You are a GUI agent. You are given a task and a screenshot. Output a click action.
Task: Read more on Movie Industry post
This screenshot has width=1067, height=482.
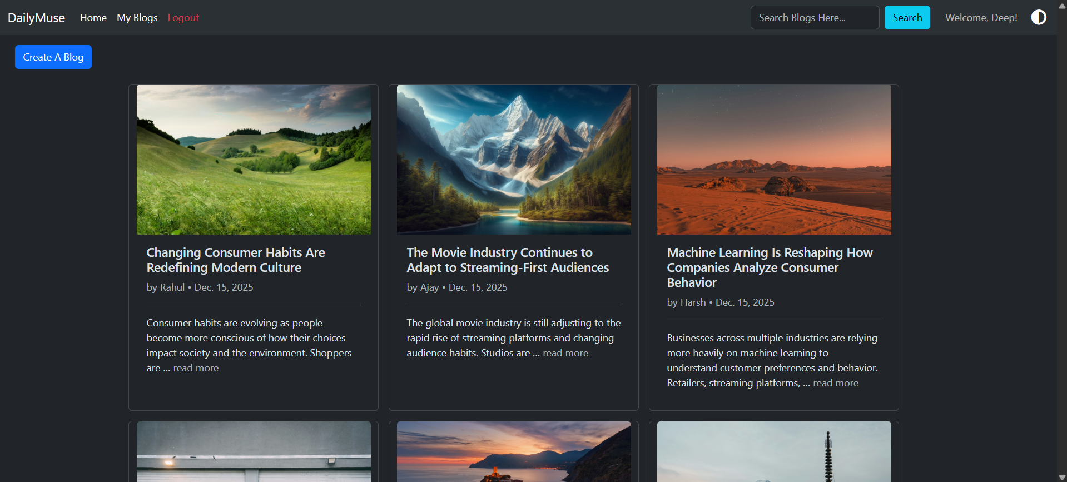coord(565,353)
